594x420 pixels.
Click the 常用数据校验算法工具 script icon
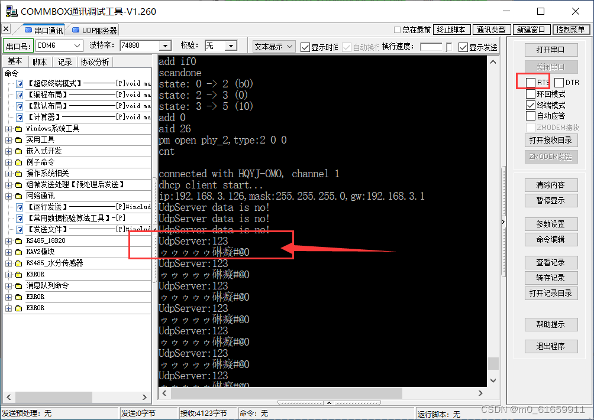pos(20,219)
